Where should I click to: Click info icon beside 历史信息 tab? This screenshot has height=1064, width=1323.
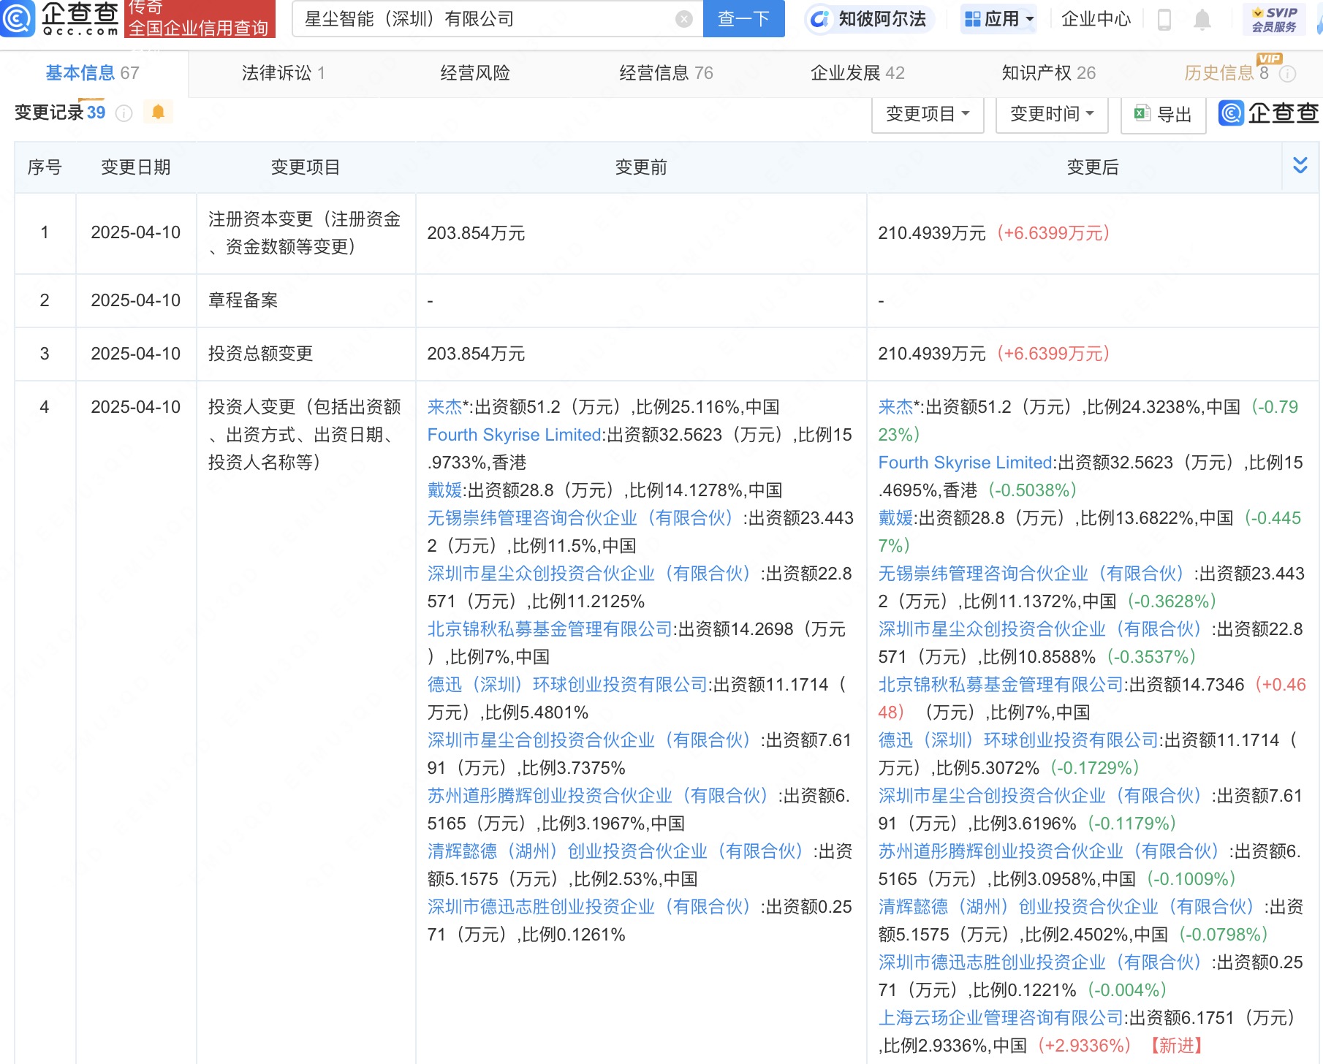pos(1288,73)
